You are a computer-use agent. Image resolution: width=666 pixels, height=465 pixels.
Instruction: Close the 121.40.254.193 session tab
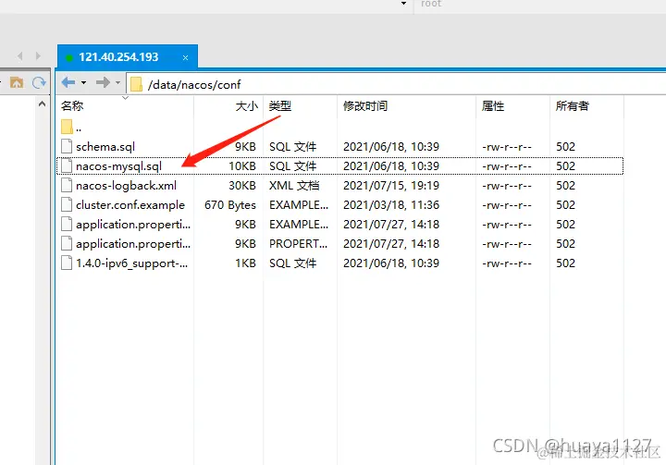coord(185,57)
